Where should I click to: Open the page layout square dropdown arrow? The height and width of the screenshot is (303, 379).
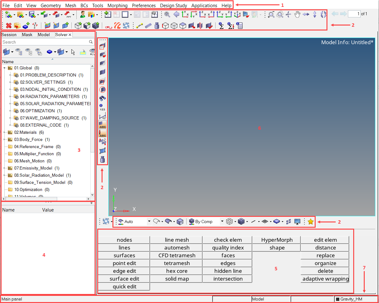coord(131,14)
